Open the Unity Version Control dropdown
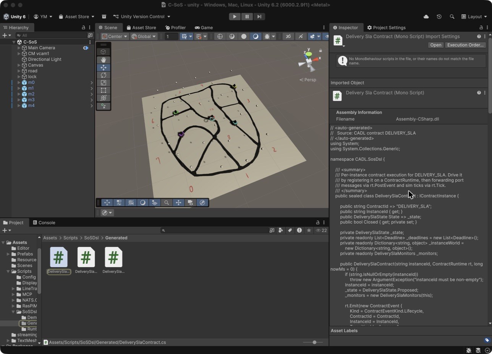The width and height of the screenshot is (492, 354). tap(142, 17)
